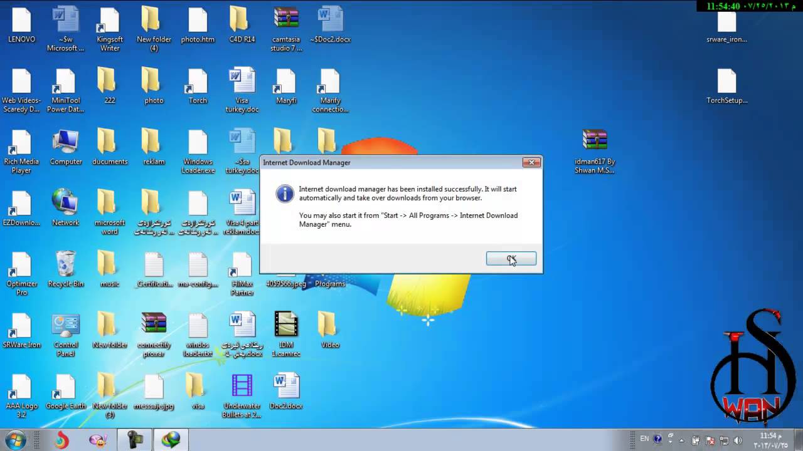Select the Network desktop icon

(65, 209)
